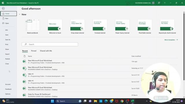The width and height of the screenshot is (185, 104).
Task: Click the file Search input field
Action: tap(50, 44)
